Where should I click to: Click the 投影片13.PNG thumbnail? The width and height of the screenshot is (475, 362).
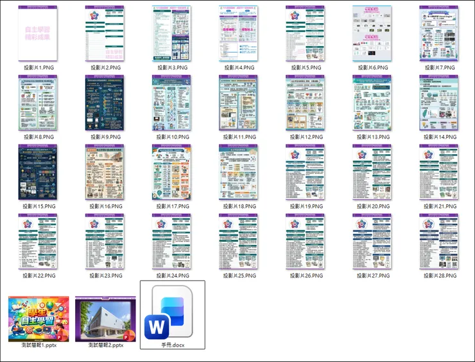[372, 103]
